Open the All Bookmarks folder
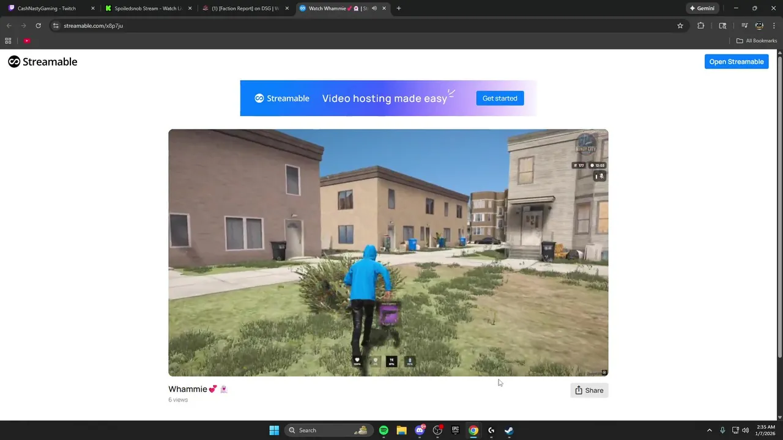The height and width of the screenshot is (440, 783). [x=757, y=41]
